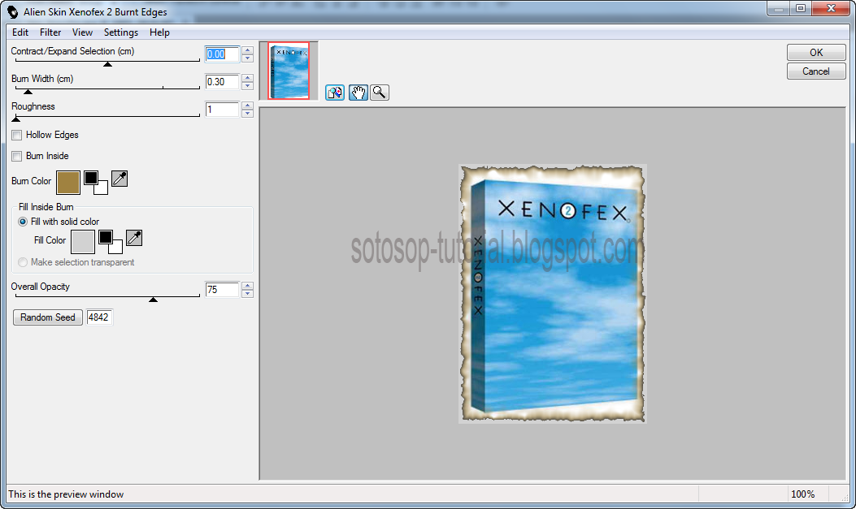Increase Roughness with up arrow
The width and height of the screenshot is (856, 509).
tap(247, 106)
